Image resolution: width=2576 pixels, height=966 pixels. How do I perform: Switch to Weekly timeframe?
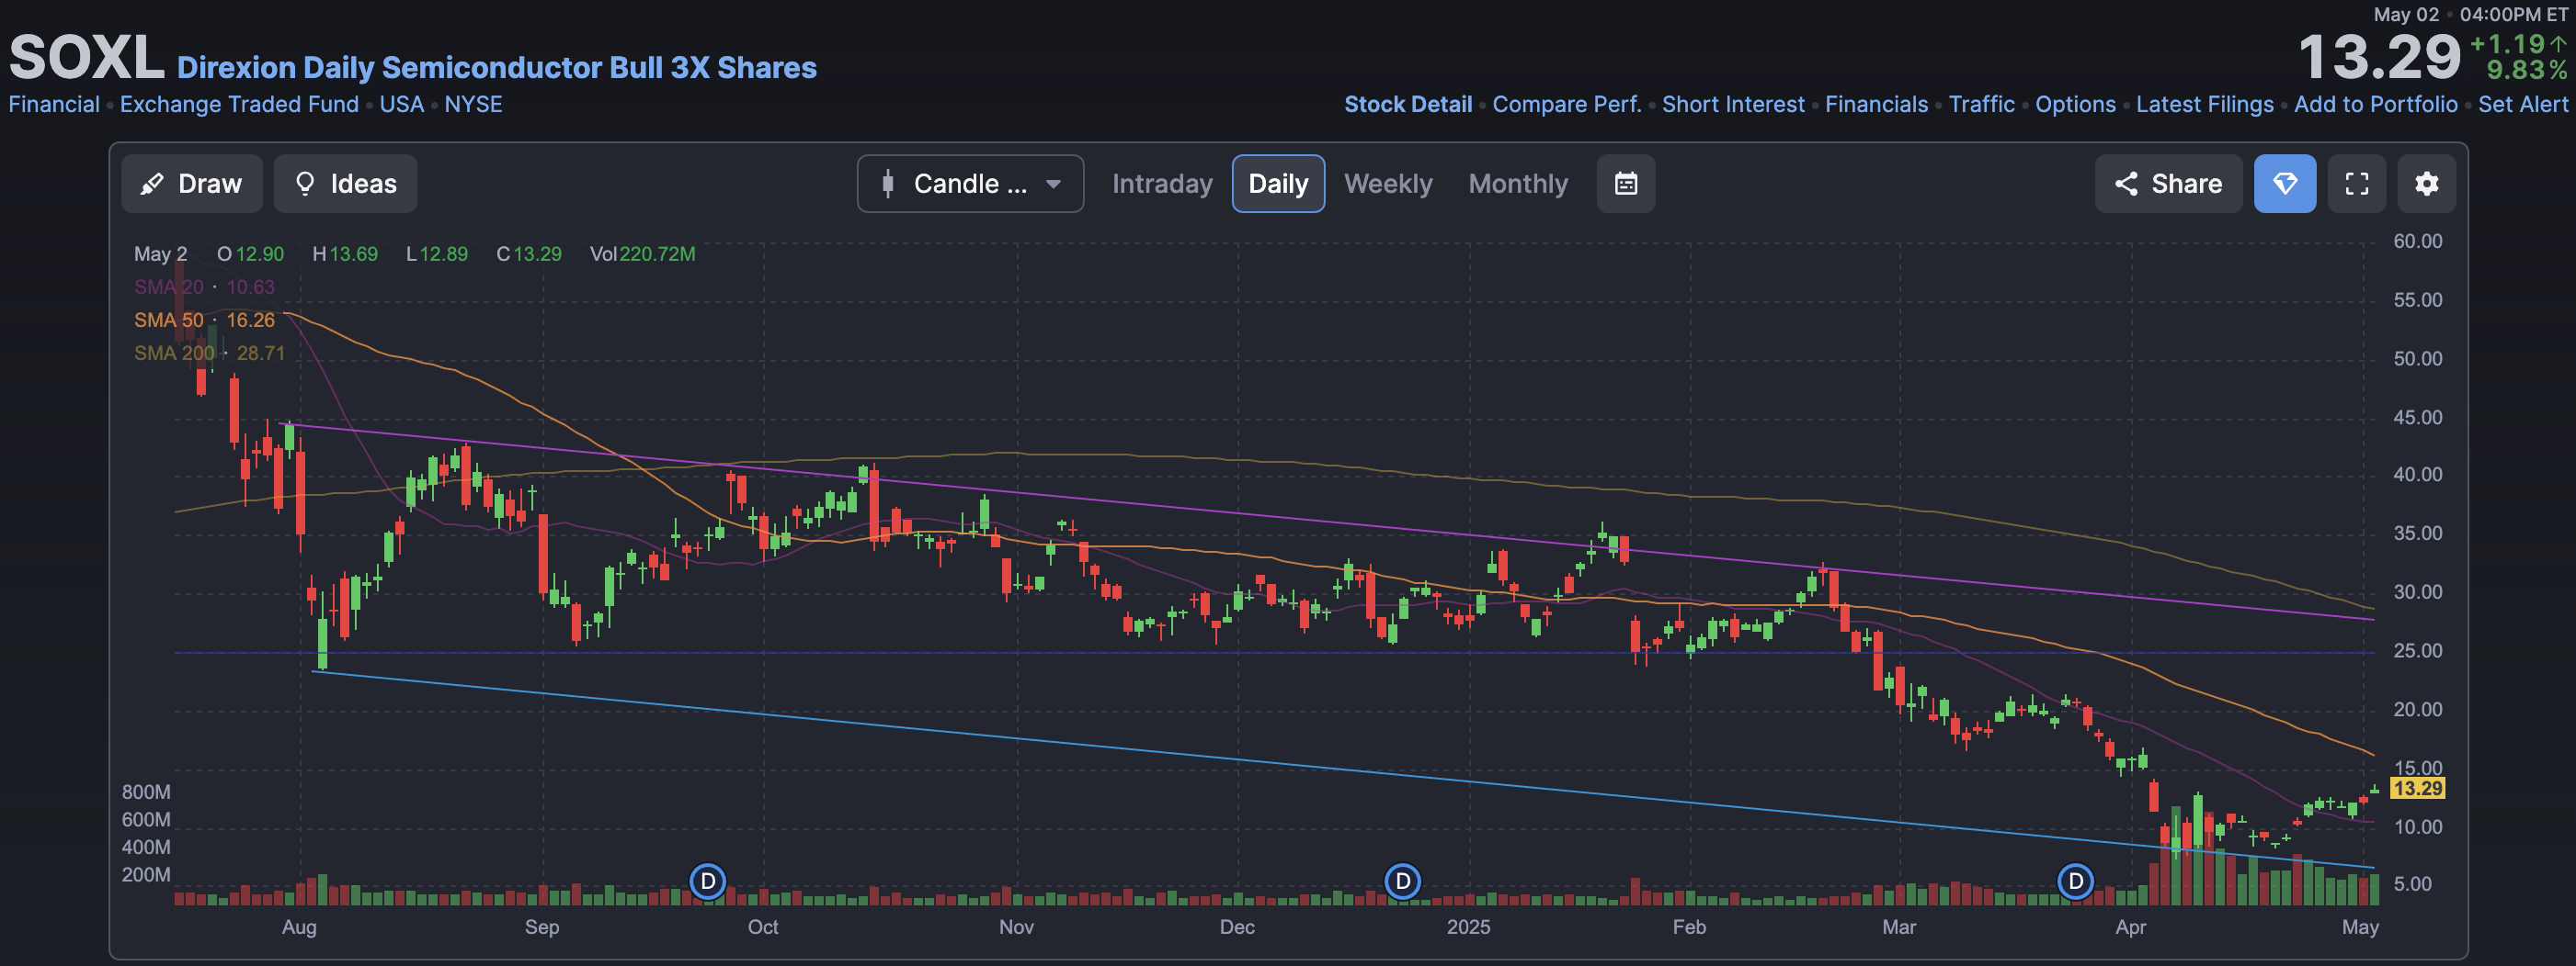pos(1388,184)
